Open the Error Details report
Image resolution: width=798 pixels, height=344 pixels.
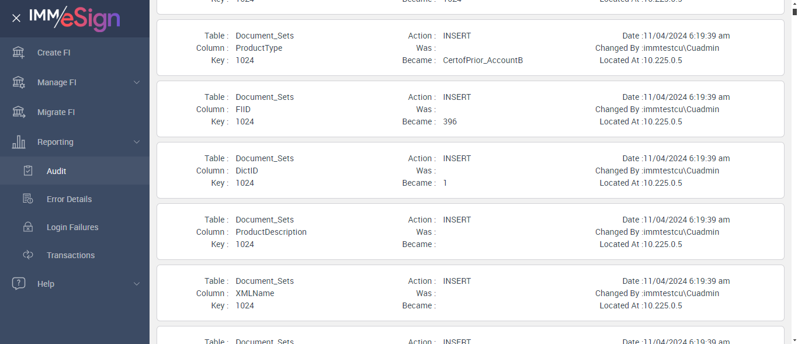[x=69, y=199]
